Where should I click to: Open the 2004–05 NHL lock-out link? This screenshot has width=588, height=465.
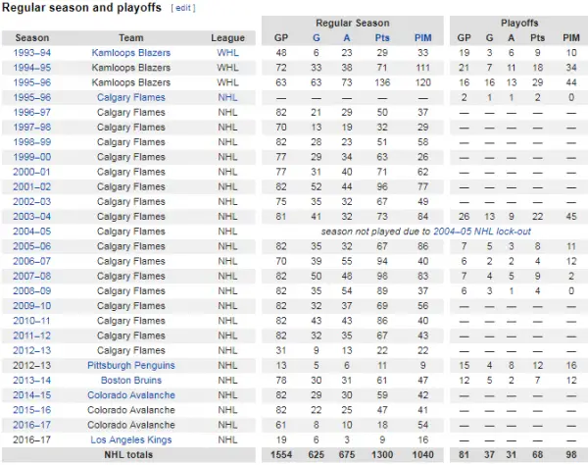(x=482, y=232)
